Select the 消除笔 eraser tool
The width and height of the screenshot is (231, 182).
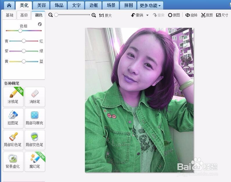coord(35,97)
